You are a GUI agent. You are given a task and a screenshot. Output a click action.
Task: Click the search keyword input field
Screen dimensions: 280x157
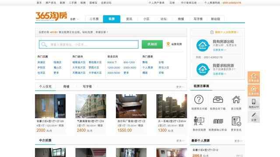coord(89,44)
